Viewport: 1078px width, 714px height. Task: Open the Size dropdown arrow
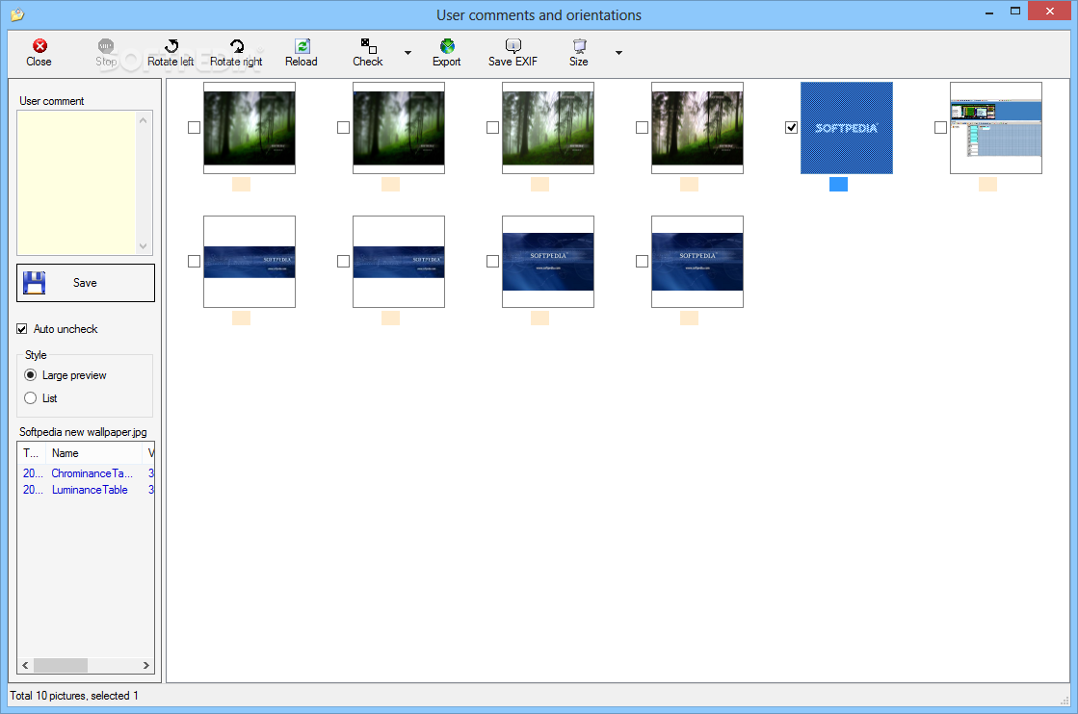[x=618, y=53]
